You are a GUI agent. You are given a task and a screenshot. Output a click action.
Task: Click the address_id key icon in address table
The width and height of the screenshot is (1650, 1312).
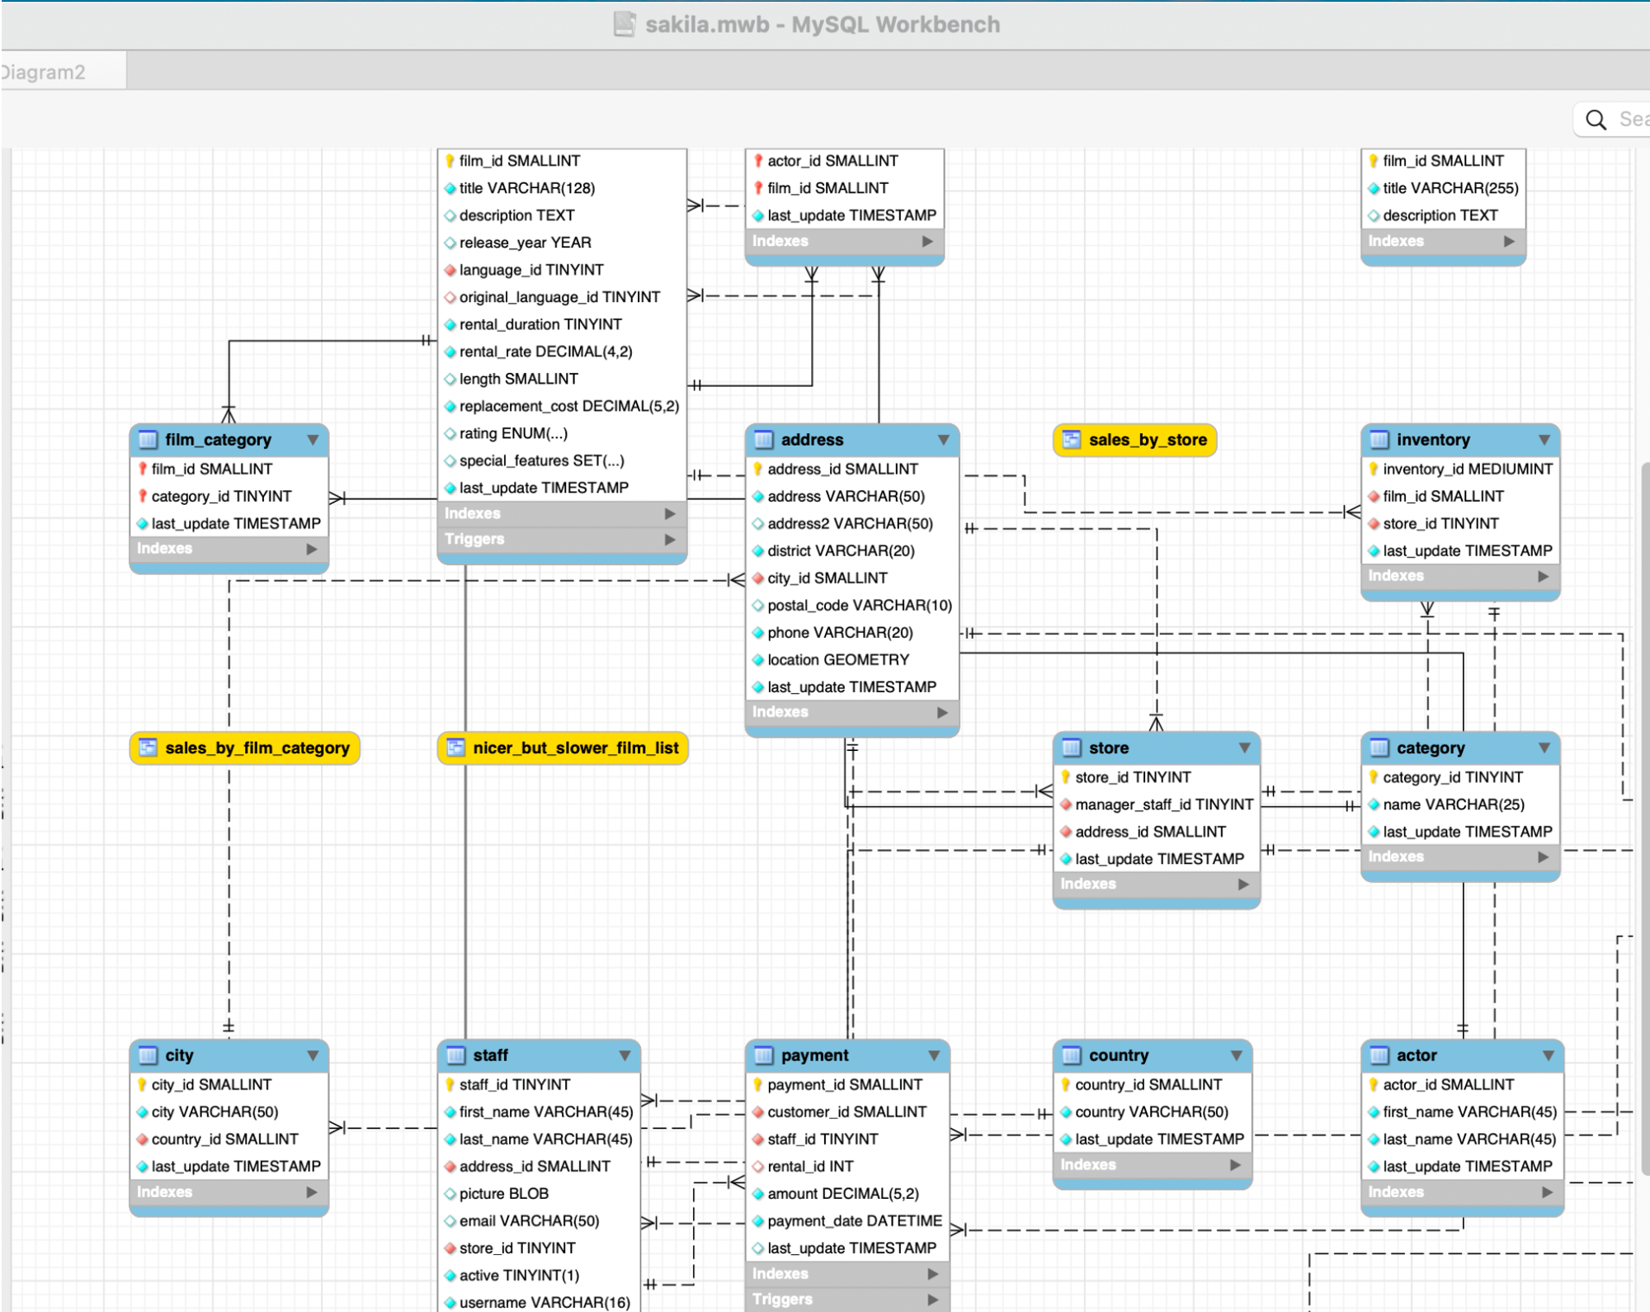[x=757, y=469]
